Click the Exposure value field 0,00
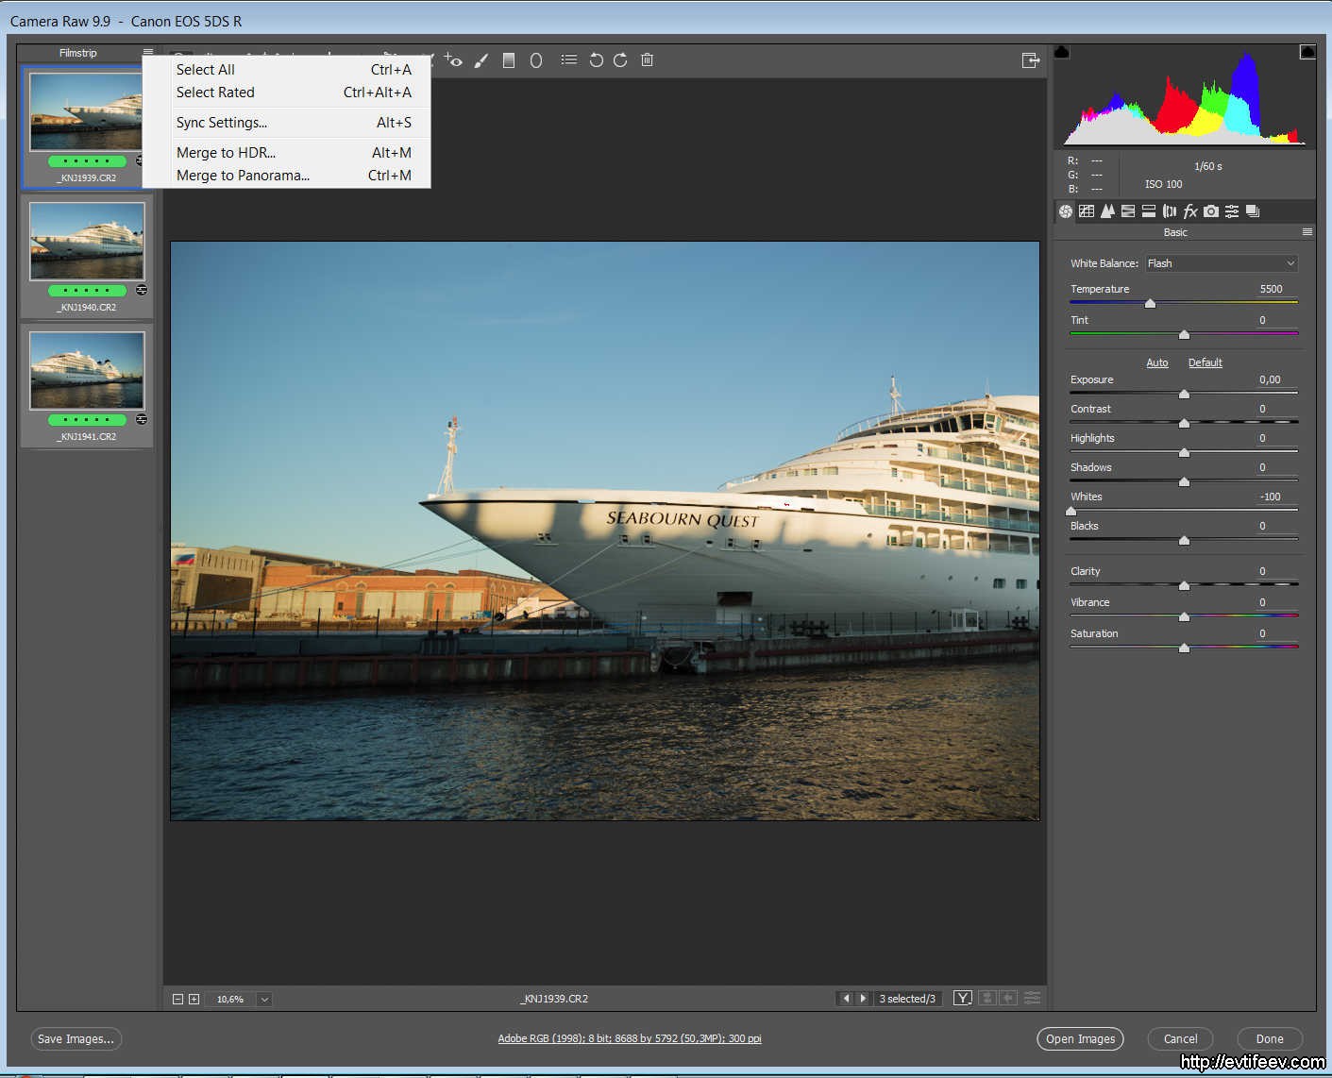 click(x=1271, y=379)
